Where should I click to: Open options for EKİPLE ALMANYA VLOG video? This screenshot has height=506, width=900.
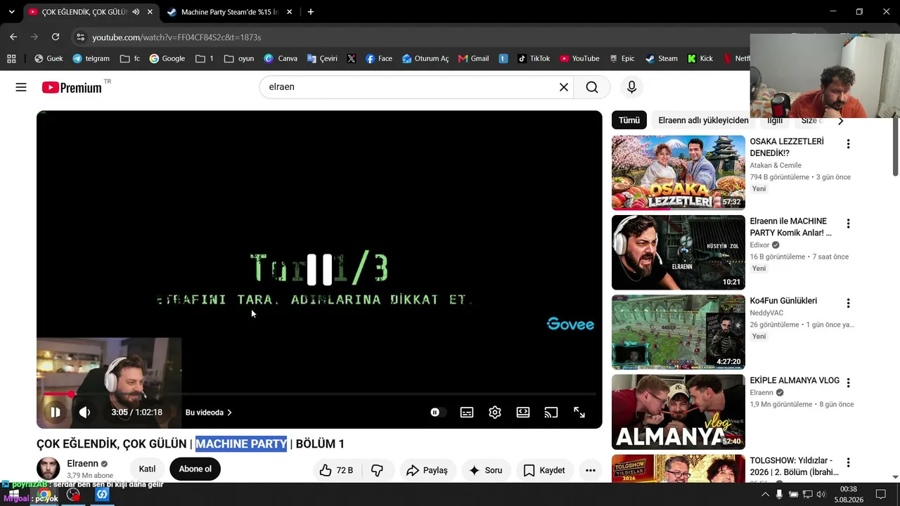(x=848, y=382)
